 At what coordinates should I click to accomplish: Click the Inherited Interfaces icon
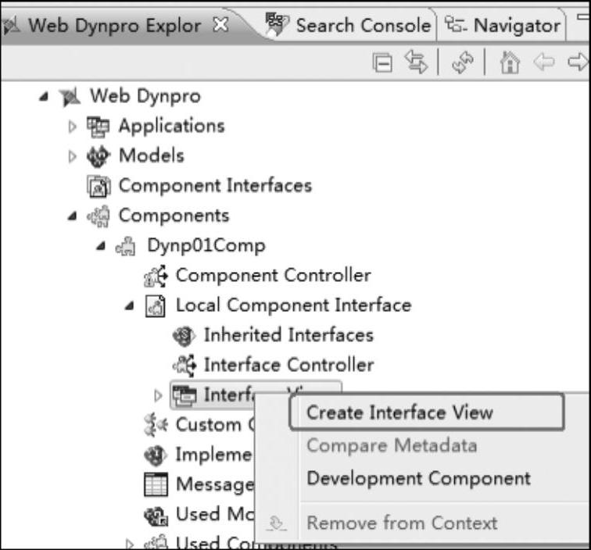pos(184,335)
